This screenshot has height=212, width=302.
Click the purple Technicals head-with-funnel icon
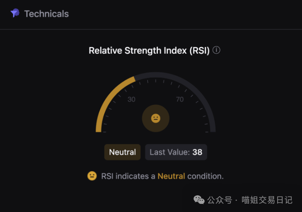[15, 13]
